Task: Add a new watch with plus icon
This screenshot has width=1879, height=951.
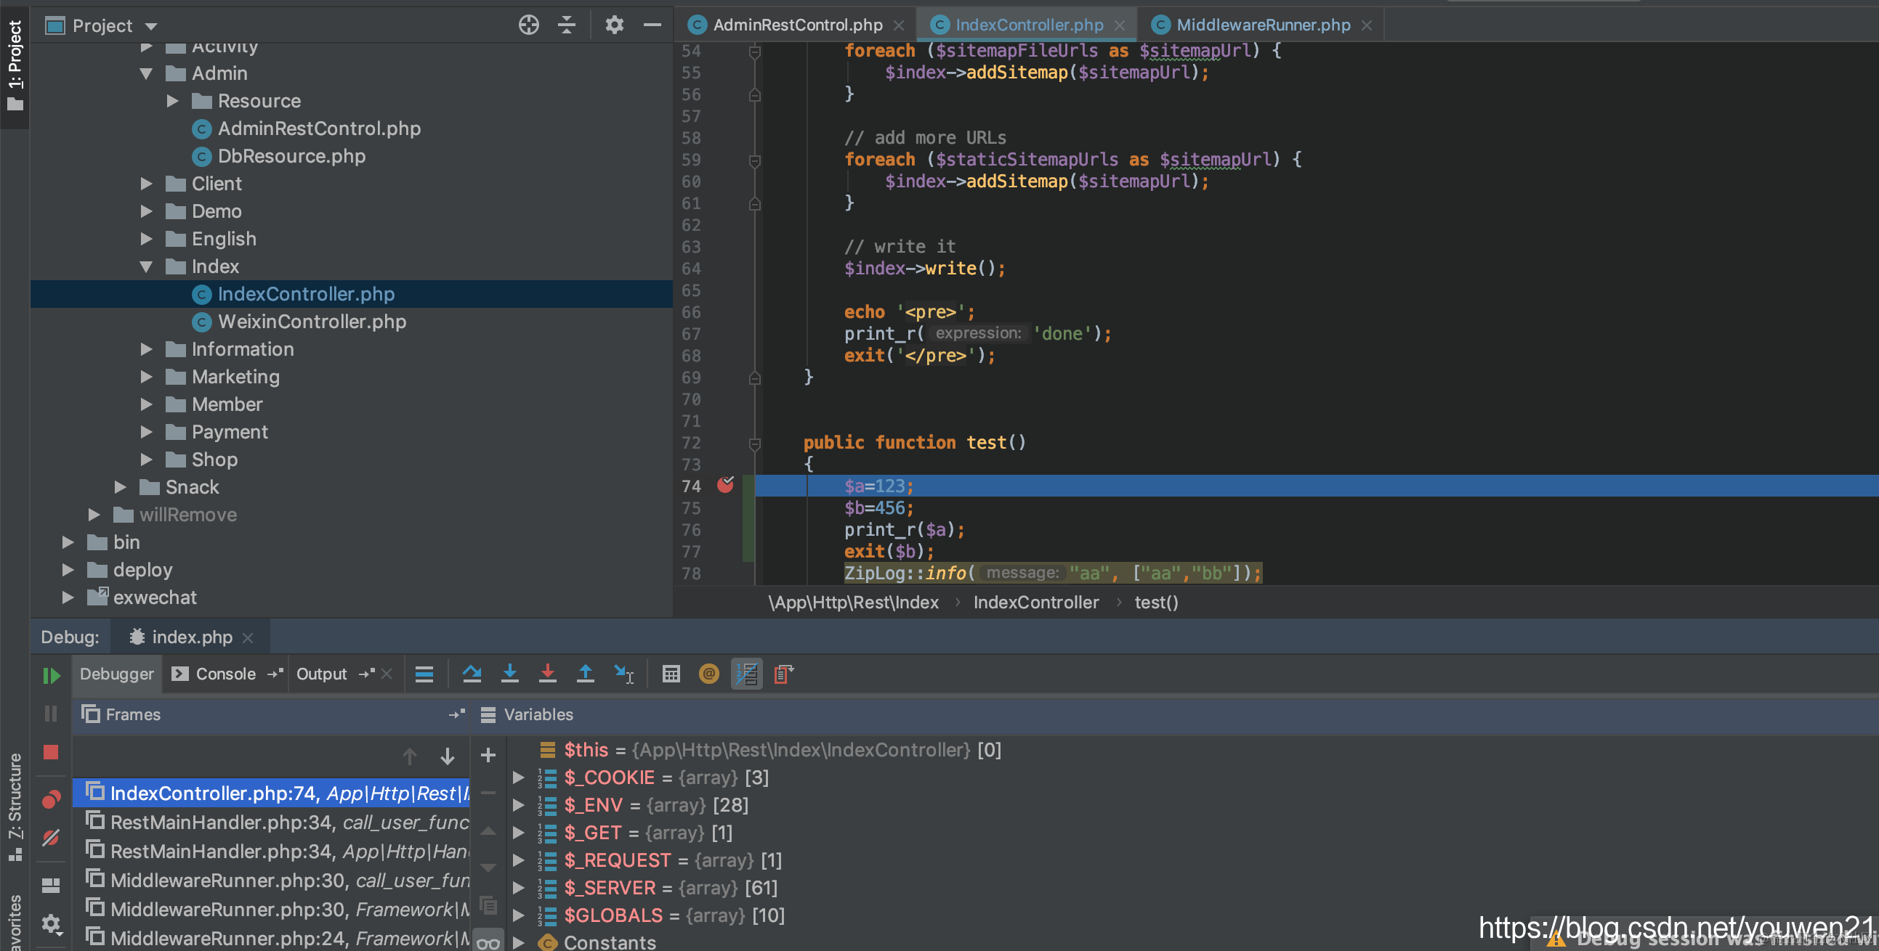Action: (x=488, y=755)
